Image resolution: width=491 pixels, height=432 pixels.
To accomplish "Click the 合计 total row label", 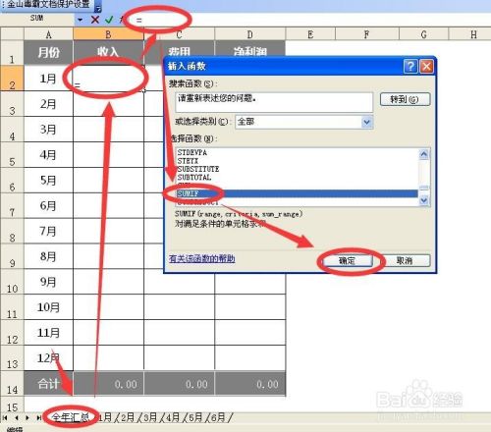I will pyautogui.click(x=48, y=383).
